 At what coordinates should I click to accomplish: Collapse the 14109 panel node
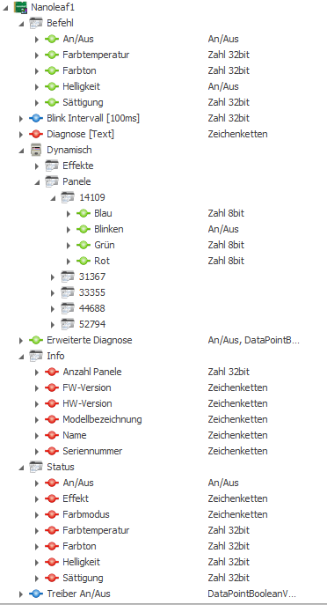[x=53, y=198]
